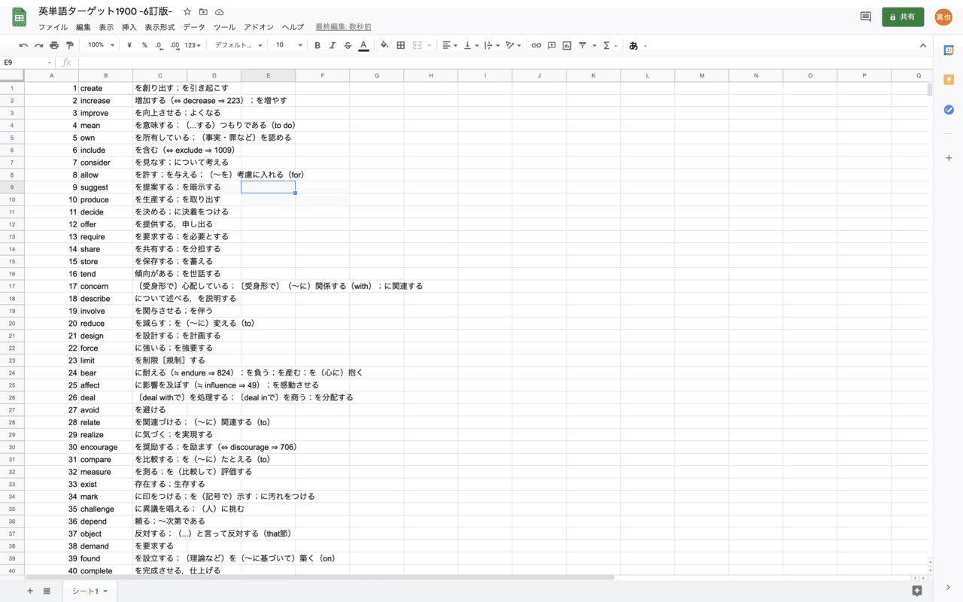Switch to the シート1 tab
This screenshot has width=963, height=602.
85,591
